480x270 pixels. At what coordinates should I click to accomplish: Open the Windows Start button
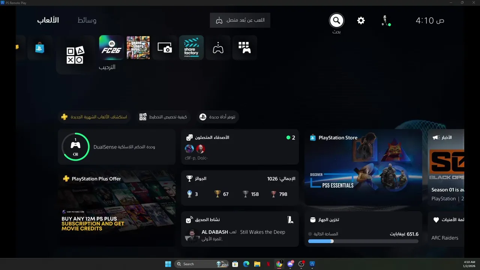point(168,264)
